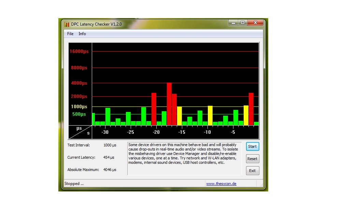Image resolution: width=344 pixels, height=215 pixels.
Task: Minimize the DPC Latency Checker window
Action: click(x=233, y=23)
